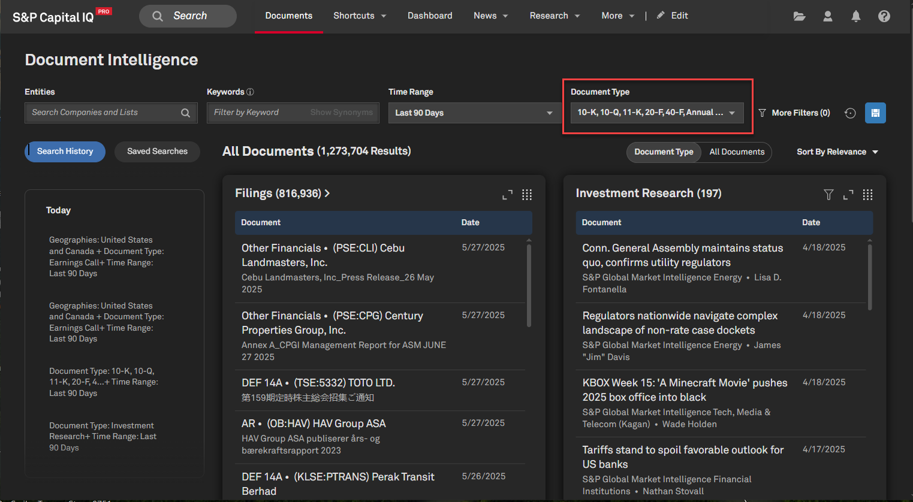Image resolution: width=913 pixels, height=502 pixels.
Task: Select the Documents tab
Action: coord(289,16)
